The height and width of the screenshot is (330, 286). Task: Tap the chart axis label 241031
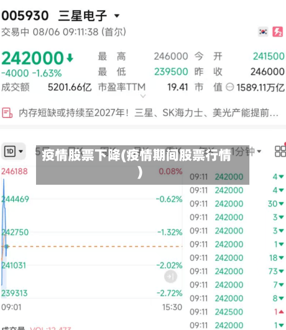[14, 265]
